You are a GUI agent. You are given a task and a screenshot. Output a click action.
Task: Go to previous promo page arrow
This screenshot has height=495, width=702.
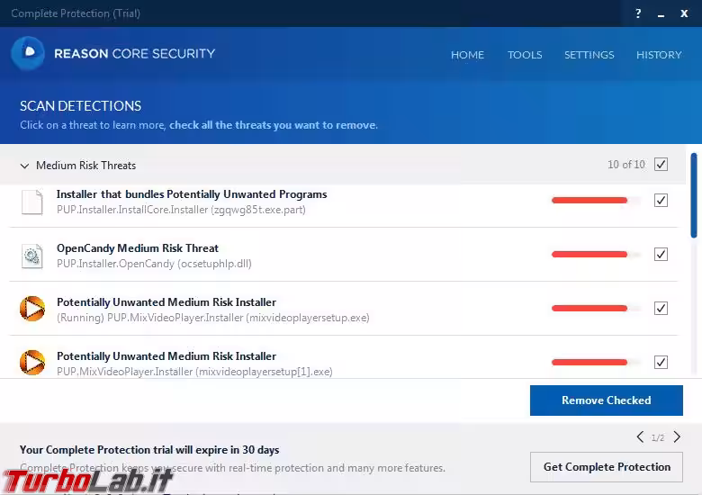[640, 437]
